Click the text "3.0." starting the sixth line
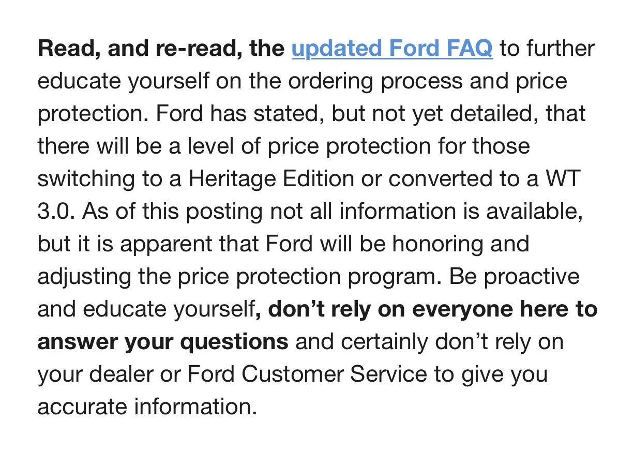Viewport: 634px width, 451px height. 55,212
